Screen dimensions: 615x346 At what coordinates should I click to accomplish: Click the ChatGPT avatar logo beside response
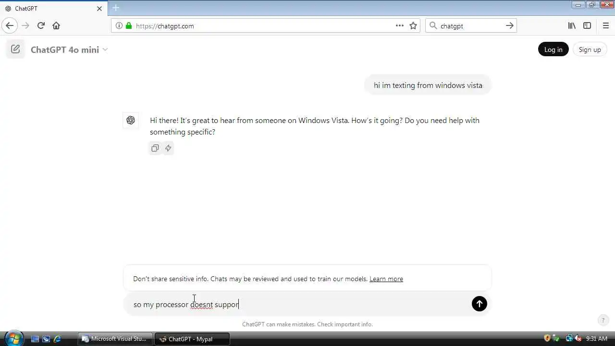[131, 120]
